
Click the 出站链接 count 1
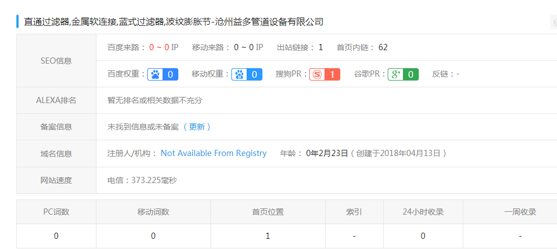pyautogui.click(x=321, y=47)
